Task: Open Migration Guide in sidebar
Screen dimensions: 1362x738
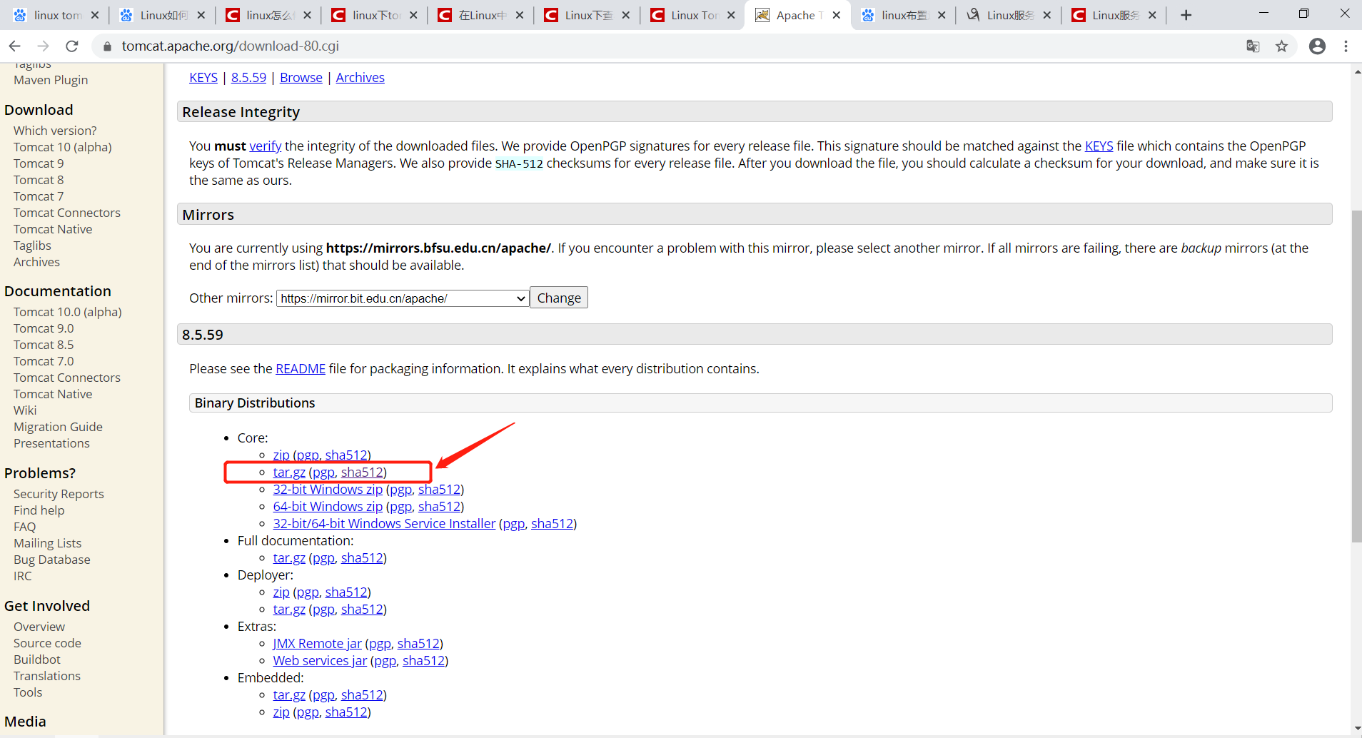Action: 58,427
